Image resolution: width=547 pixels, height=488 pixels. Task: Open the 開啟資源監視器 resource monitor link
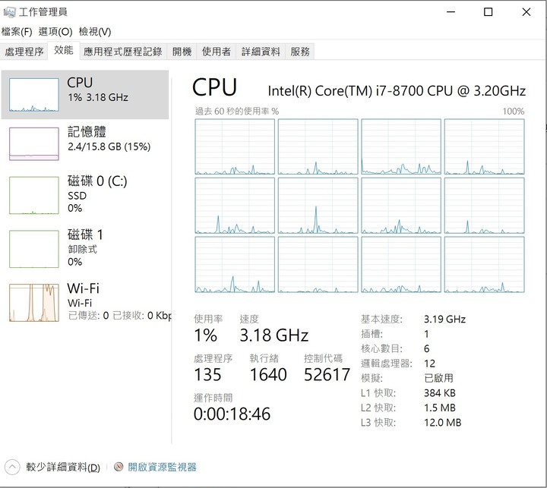[162, 468]
